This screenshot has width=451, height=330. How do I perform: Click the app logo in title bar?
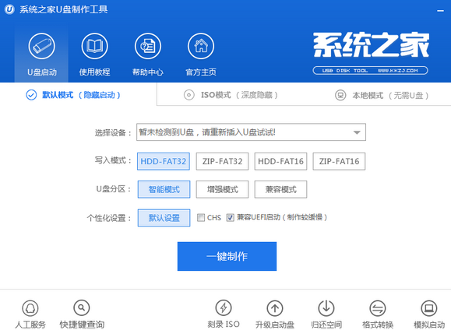(x=9, y=9)
